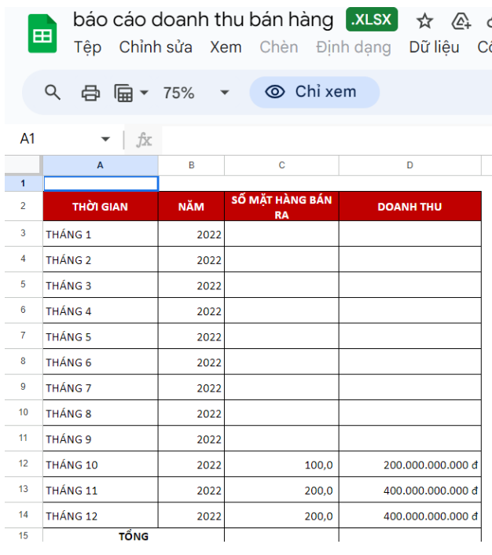Select row 1 header
Screen dimensions: 492x555
point(23,183)
